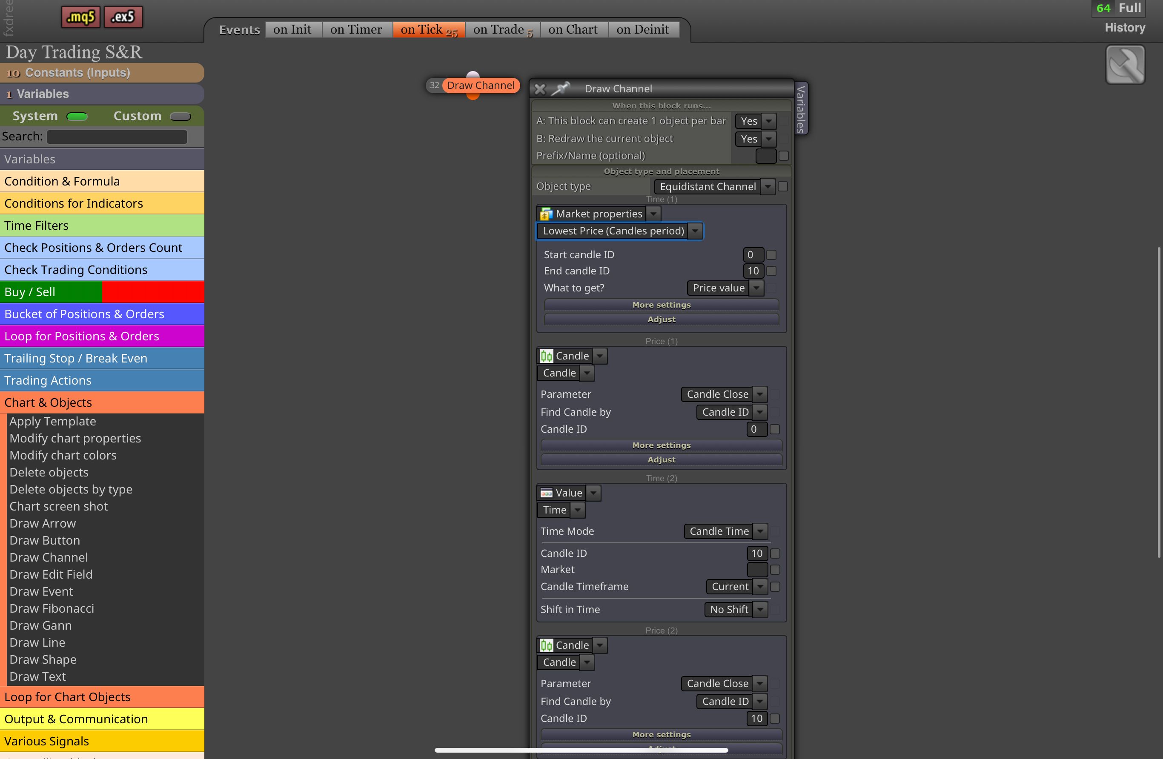The width and height of the screenshot is (1163, 759).
Task: Open the 'What to get?' Price value dropdown
Action: 725,288
